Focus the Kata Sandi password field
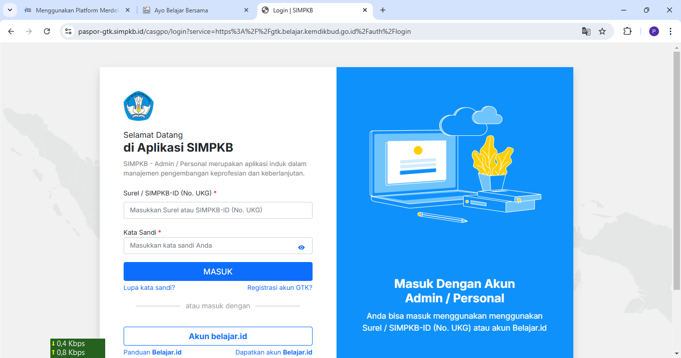The height and width of the screenshot is (358, 681). click(218, 246)
